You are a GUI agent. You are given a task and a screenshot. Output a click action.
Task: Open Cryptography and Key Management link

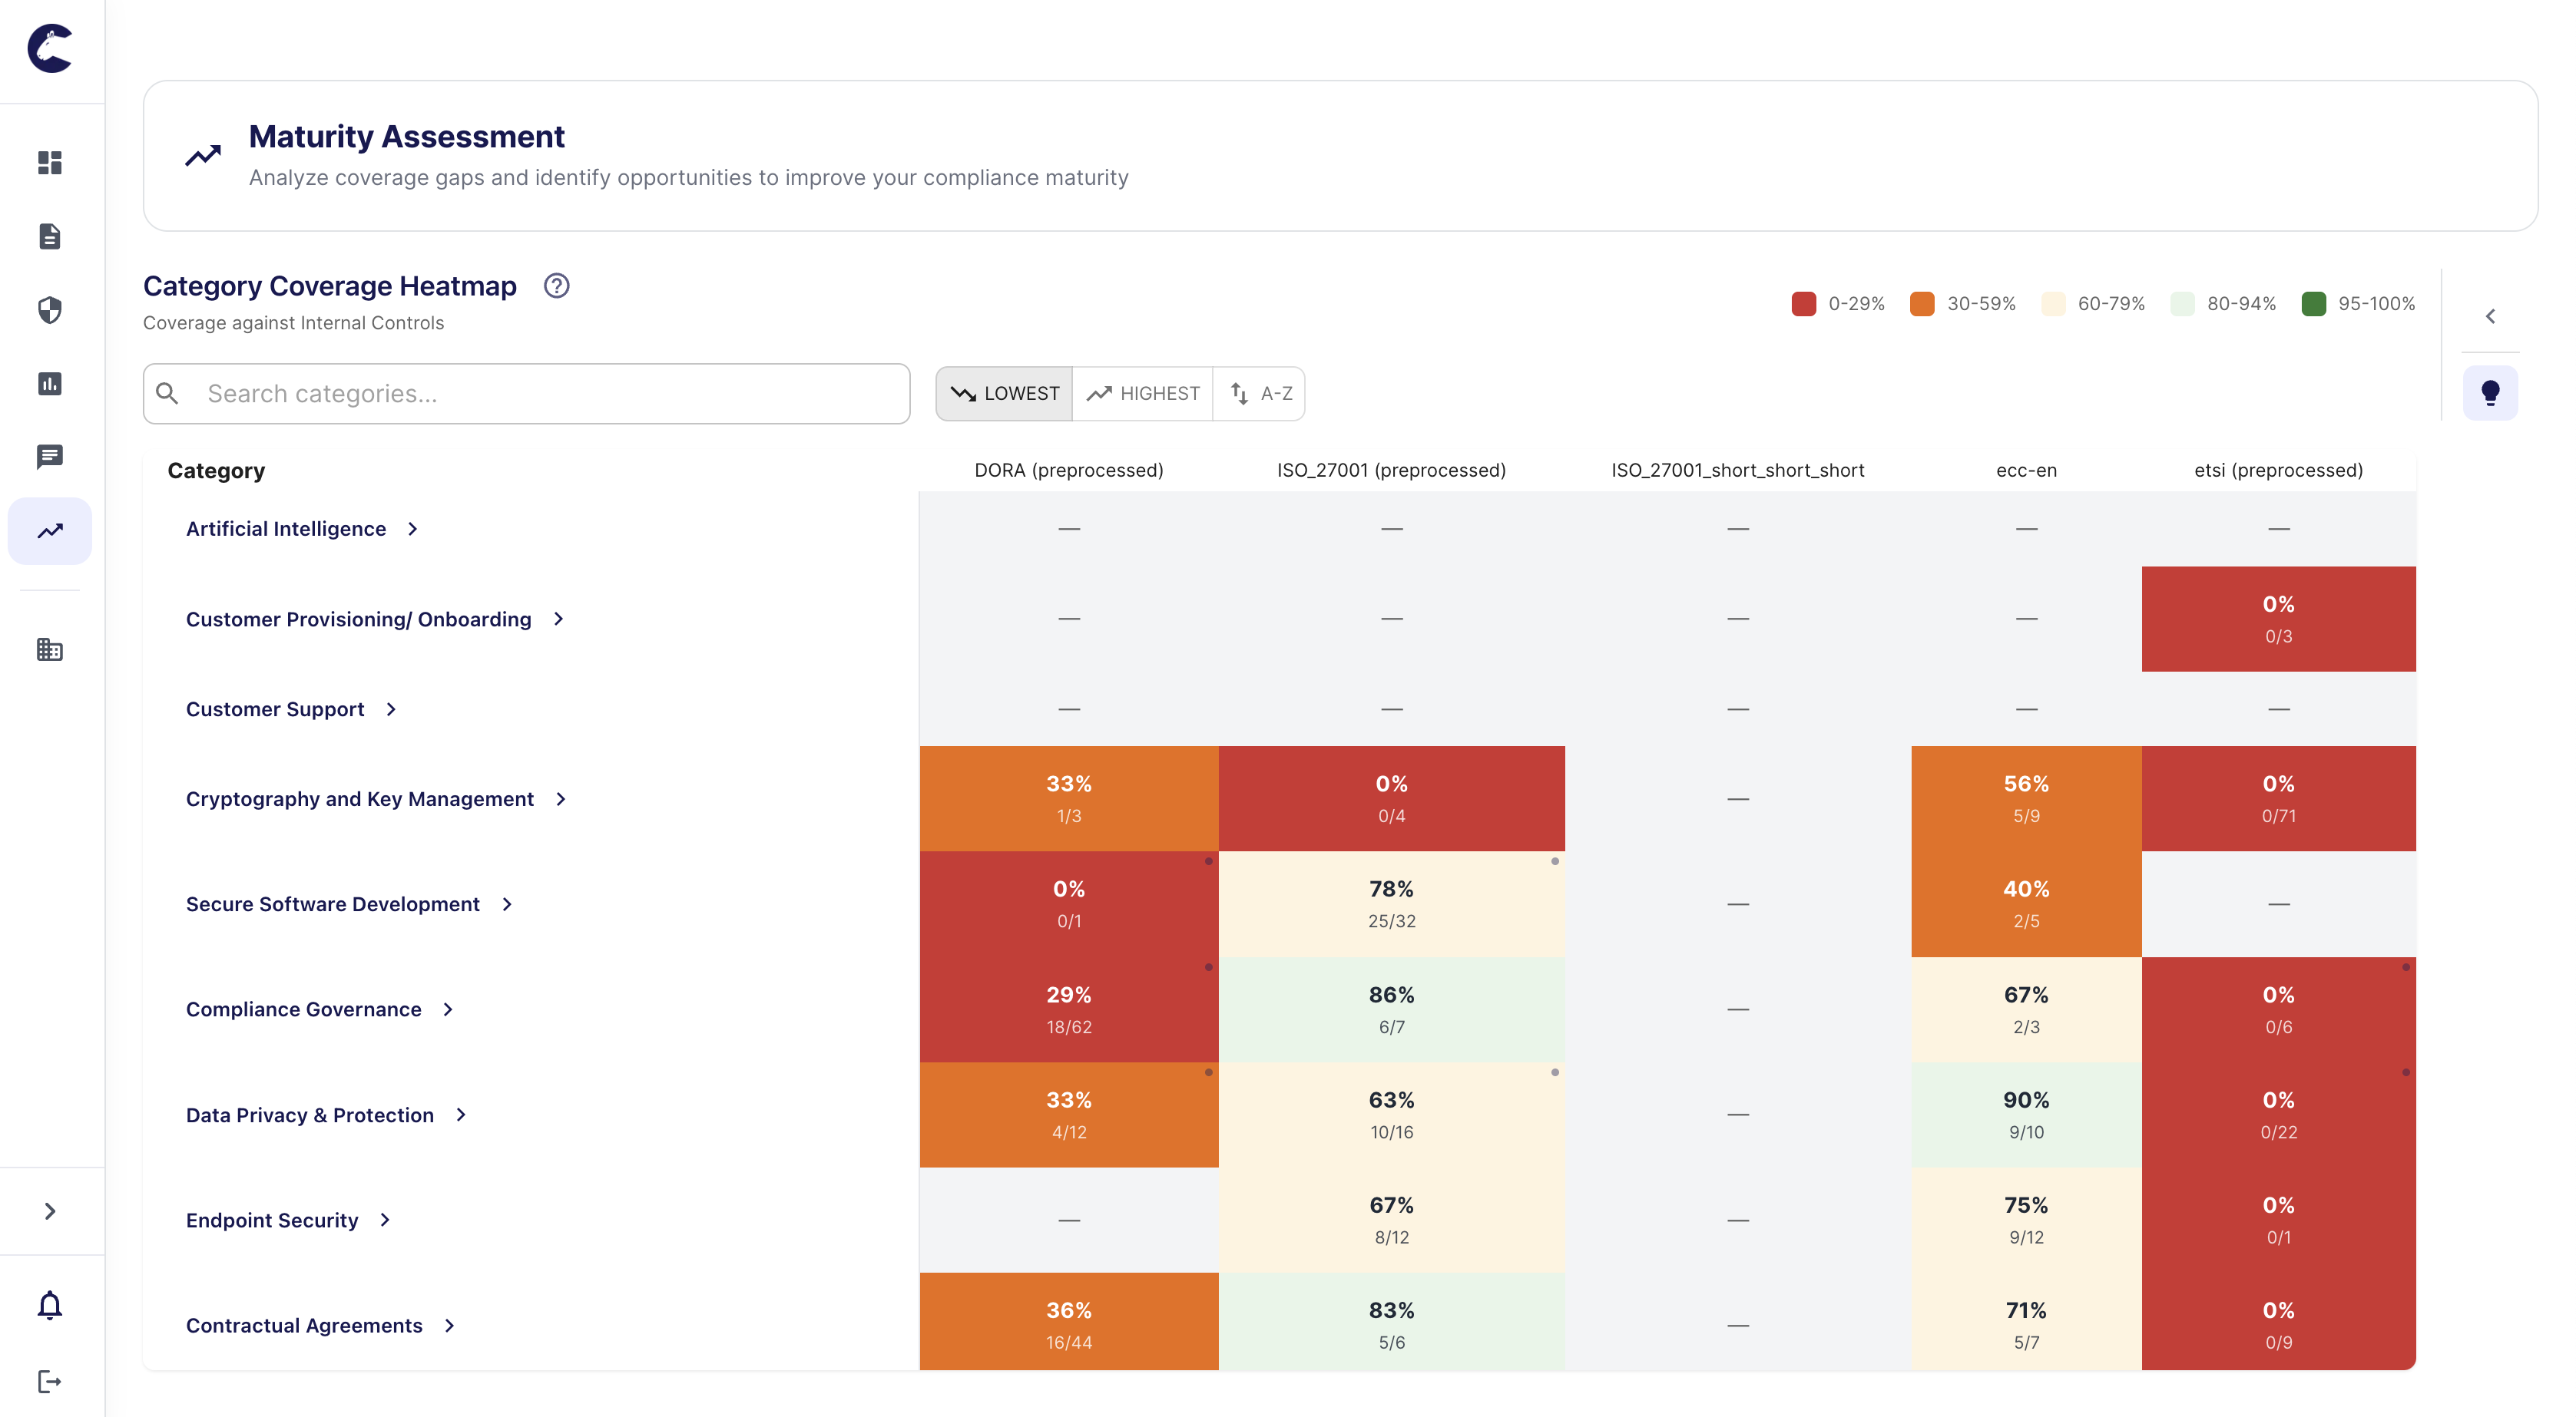point(360,799)
